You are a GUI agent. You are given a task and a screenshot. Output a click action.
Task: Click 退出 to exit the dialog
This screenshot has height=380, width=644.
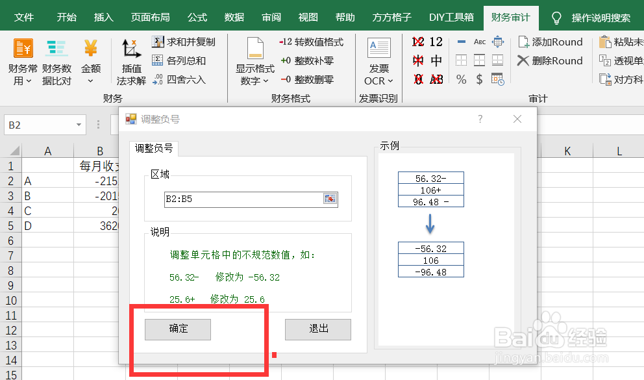pos(318,329)
